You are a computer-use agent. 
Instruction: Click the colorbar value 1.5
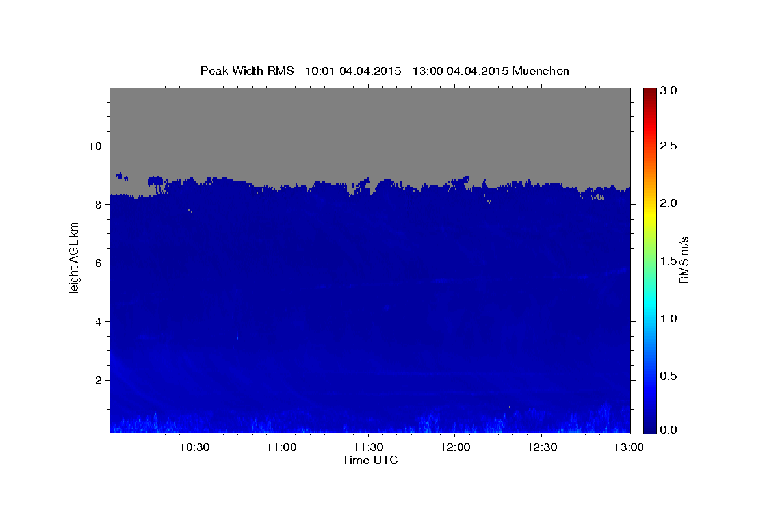(x=669, y=261)
